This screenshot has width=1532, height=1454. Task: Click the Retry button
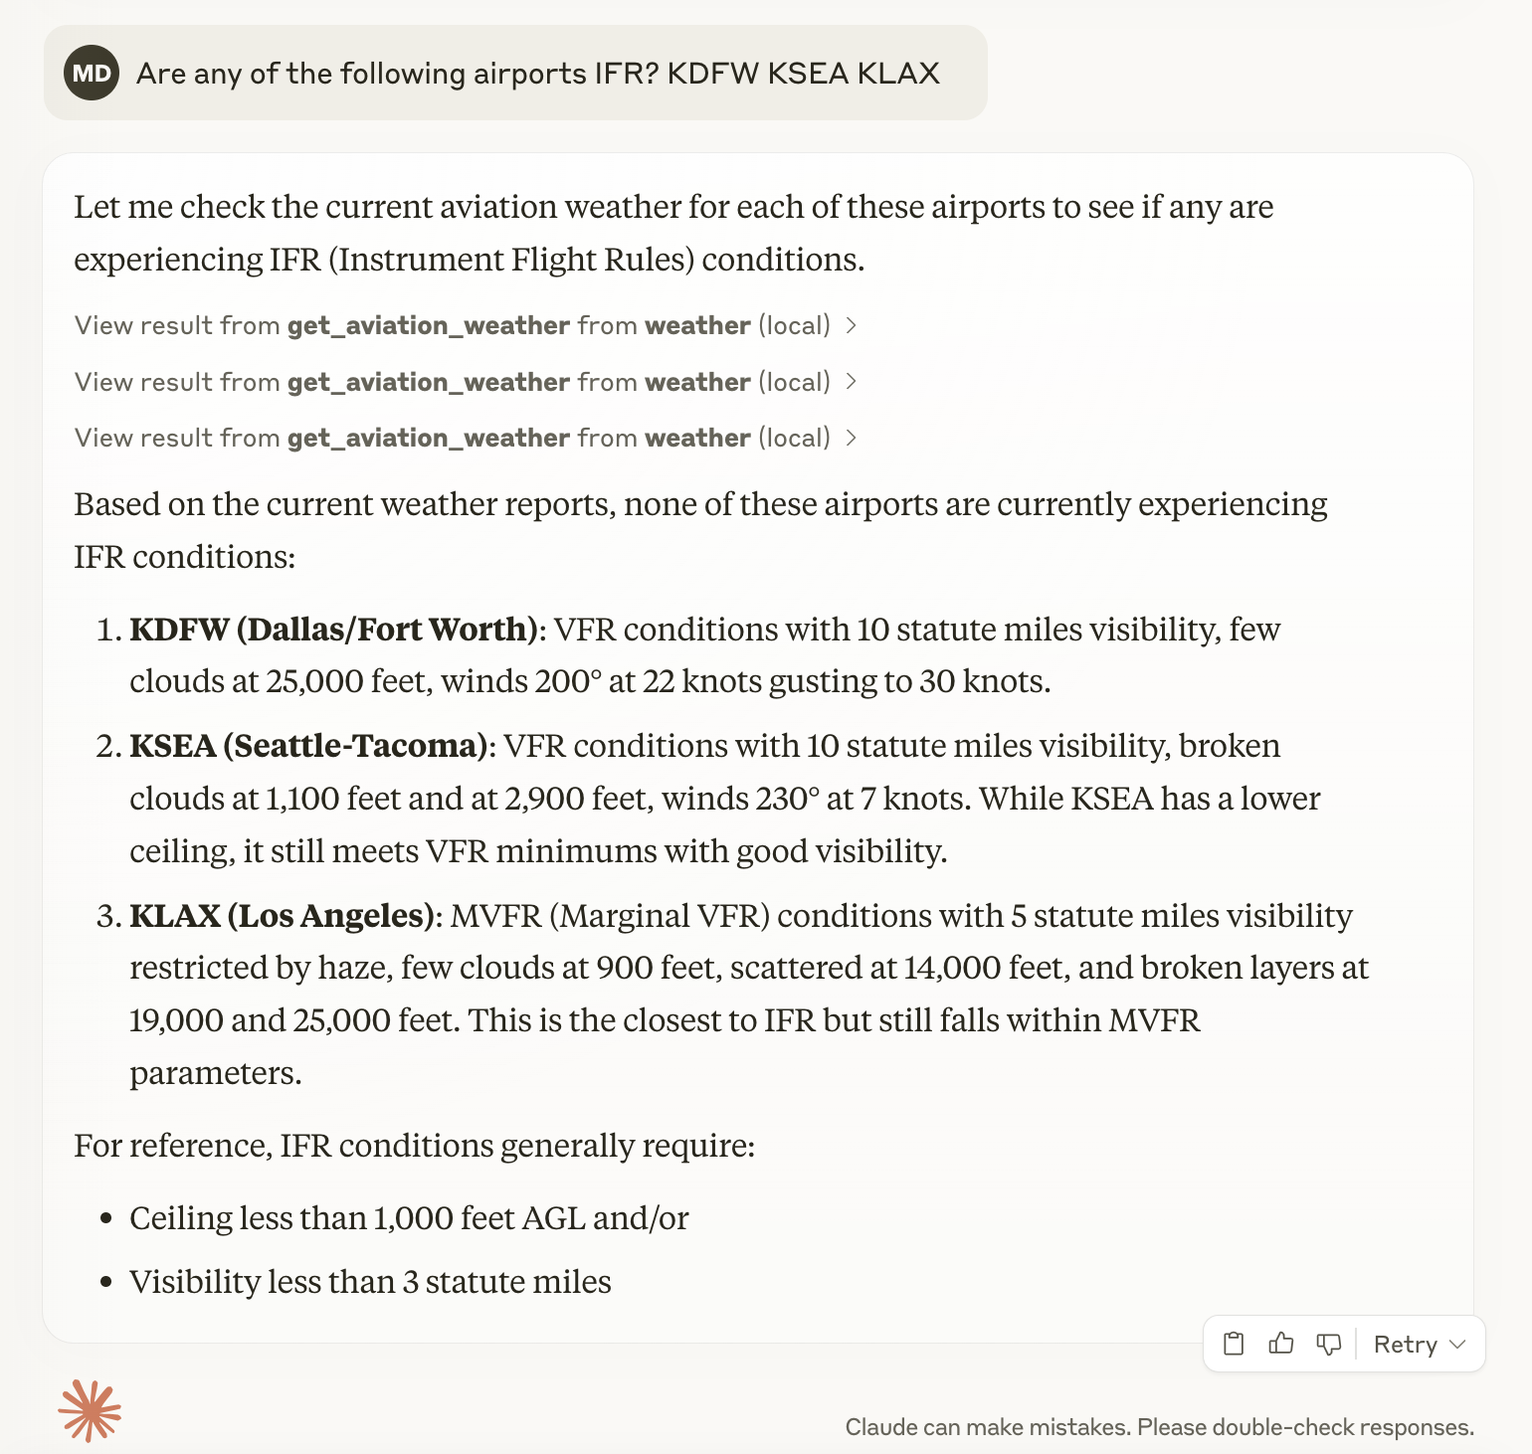(1405, 1345)
